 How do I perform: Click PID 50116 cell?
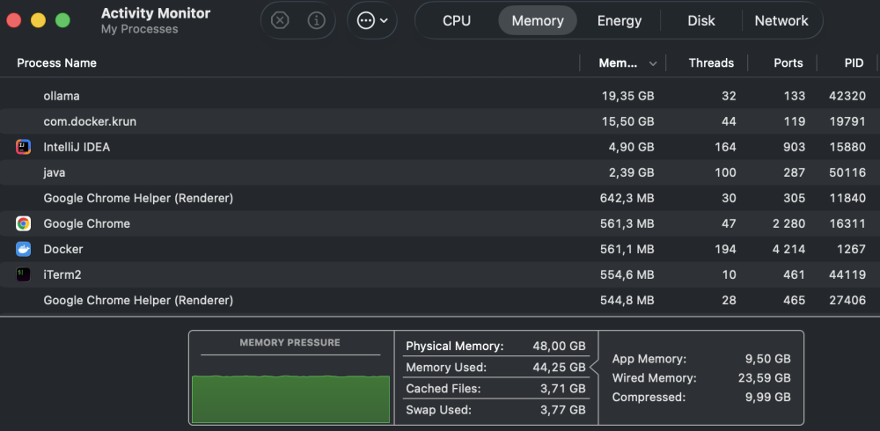pyautogui.click(x=847, y=172)
